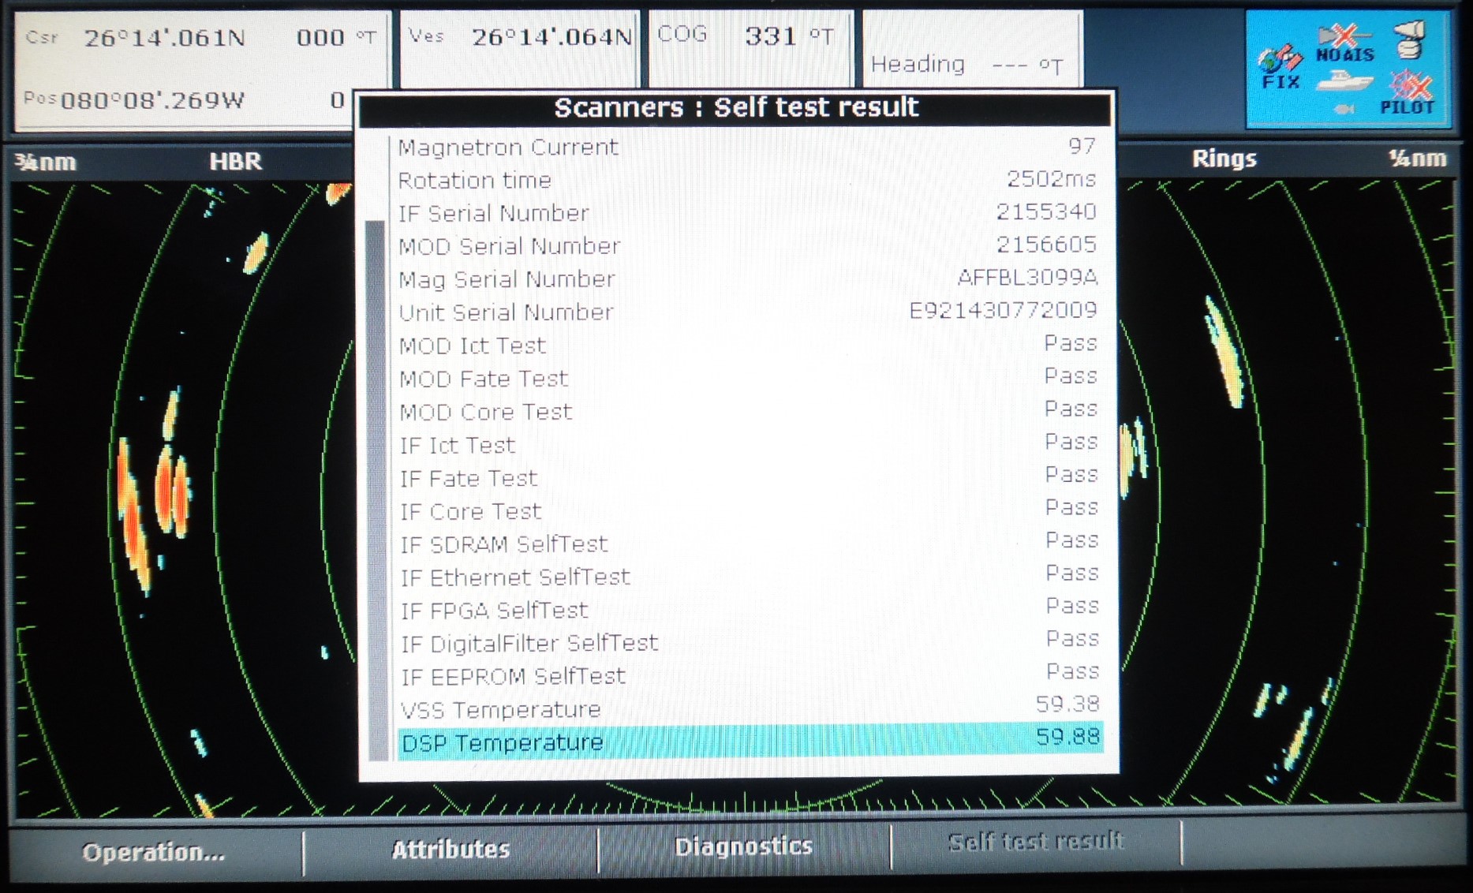
Task: Select the Rotation time row
Action: click(746, 180)
